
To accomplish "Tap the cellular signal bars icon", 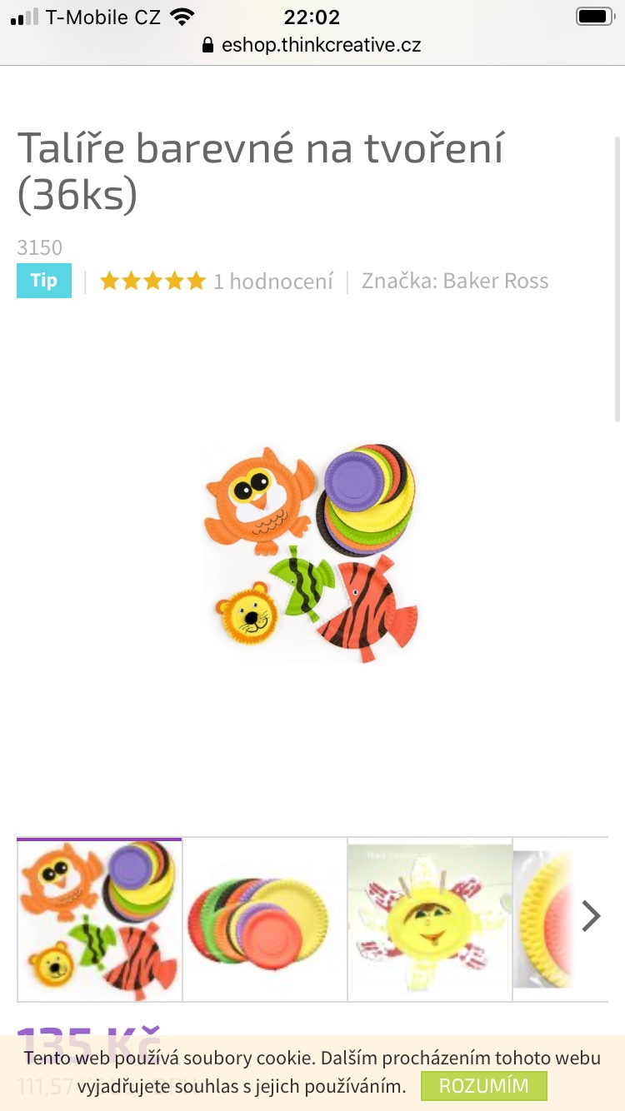I will [25, 17].
